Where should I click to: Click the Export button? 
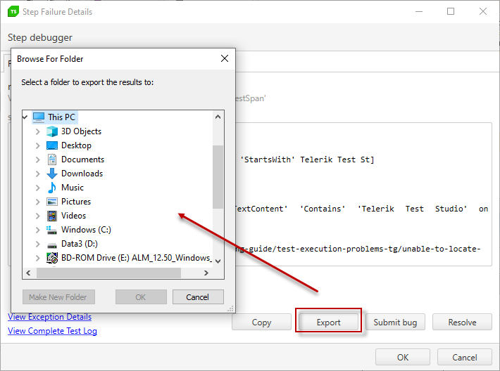(x=328, y=322)
